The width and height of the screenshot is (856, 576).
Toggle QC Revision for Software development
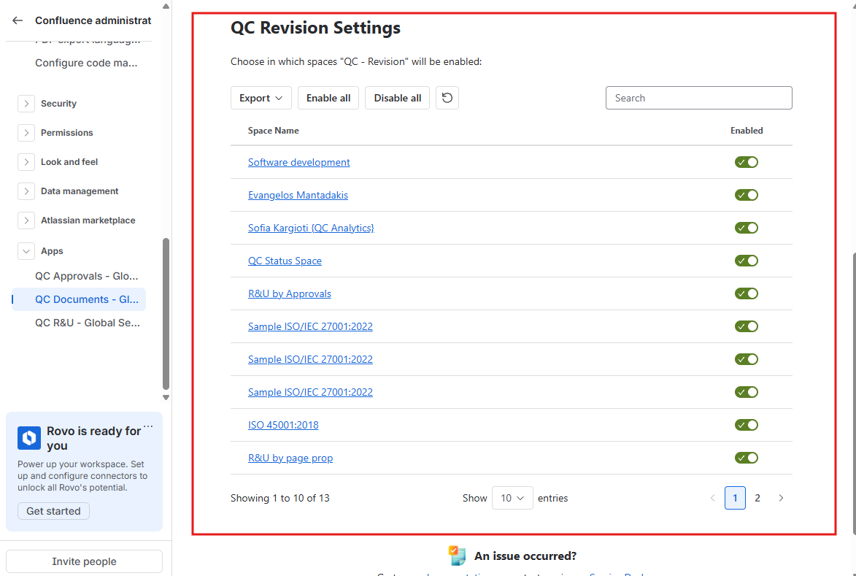point(747,162)
